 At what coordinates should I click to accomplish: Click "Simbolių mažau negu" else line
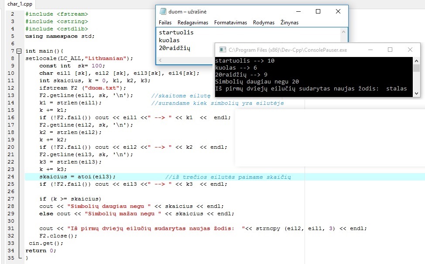137,214
